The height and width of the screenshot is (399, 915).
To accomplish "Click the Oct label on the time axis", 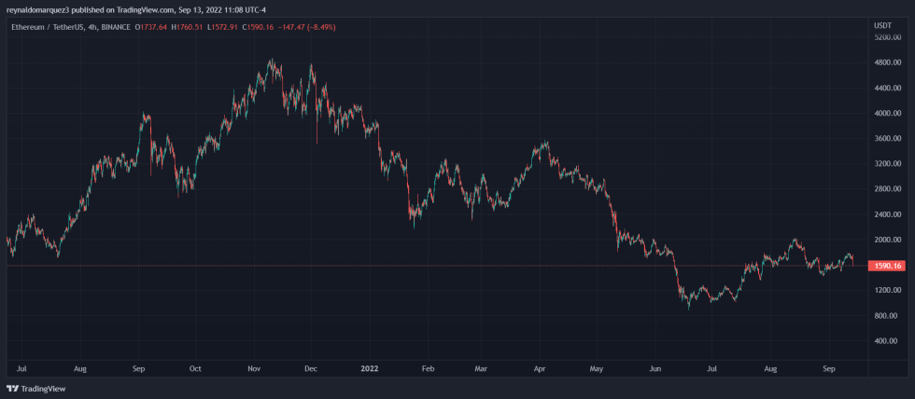I will pyautogui.click(x=195, y=368).
